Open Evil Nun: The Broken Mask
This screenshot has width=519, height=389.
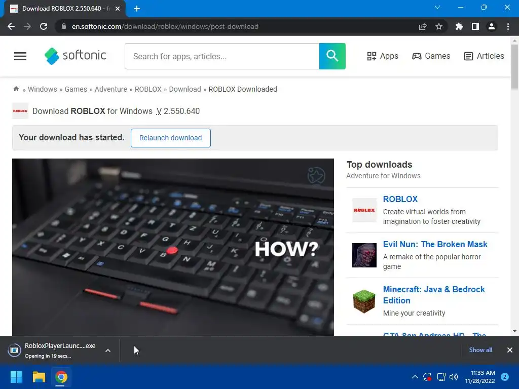coord(435,245)
